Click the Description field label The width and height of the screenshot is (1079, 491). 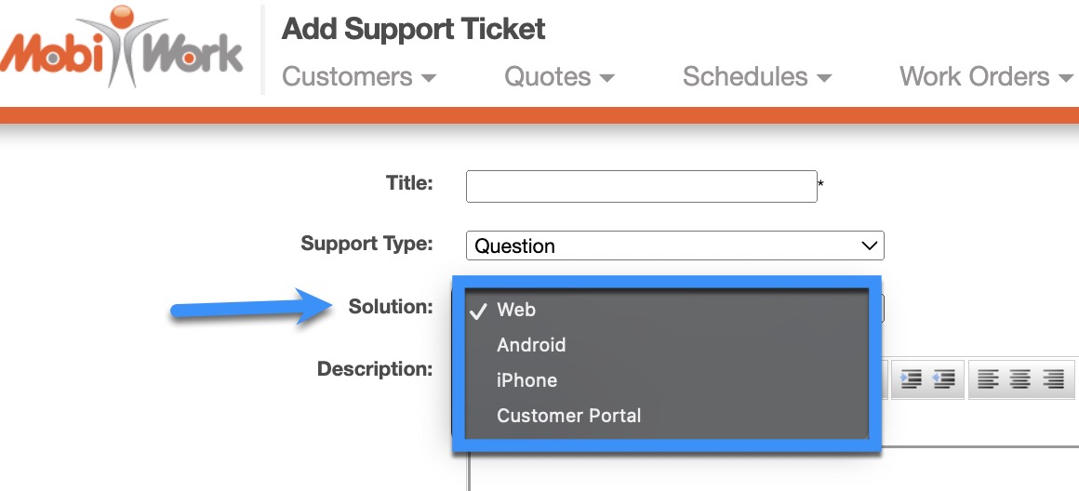click(375, 369)
